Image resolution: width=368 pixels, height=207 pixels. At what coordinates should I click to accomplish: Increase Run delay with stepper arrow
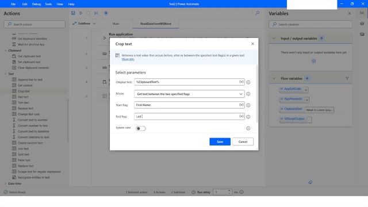point(229,190)
